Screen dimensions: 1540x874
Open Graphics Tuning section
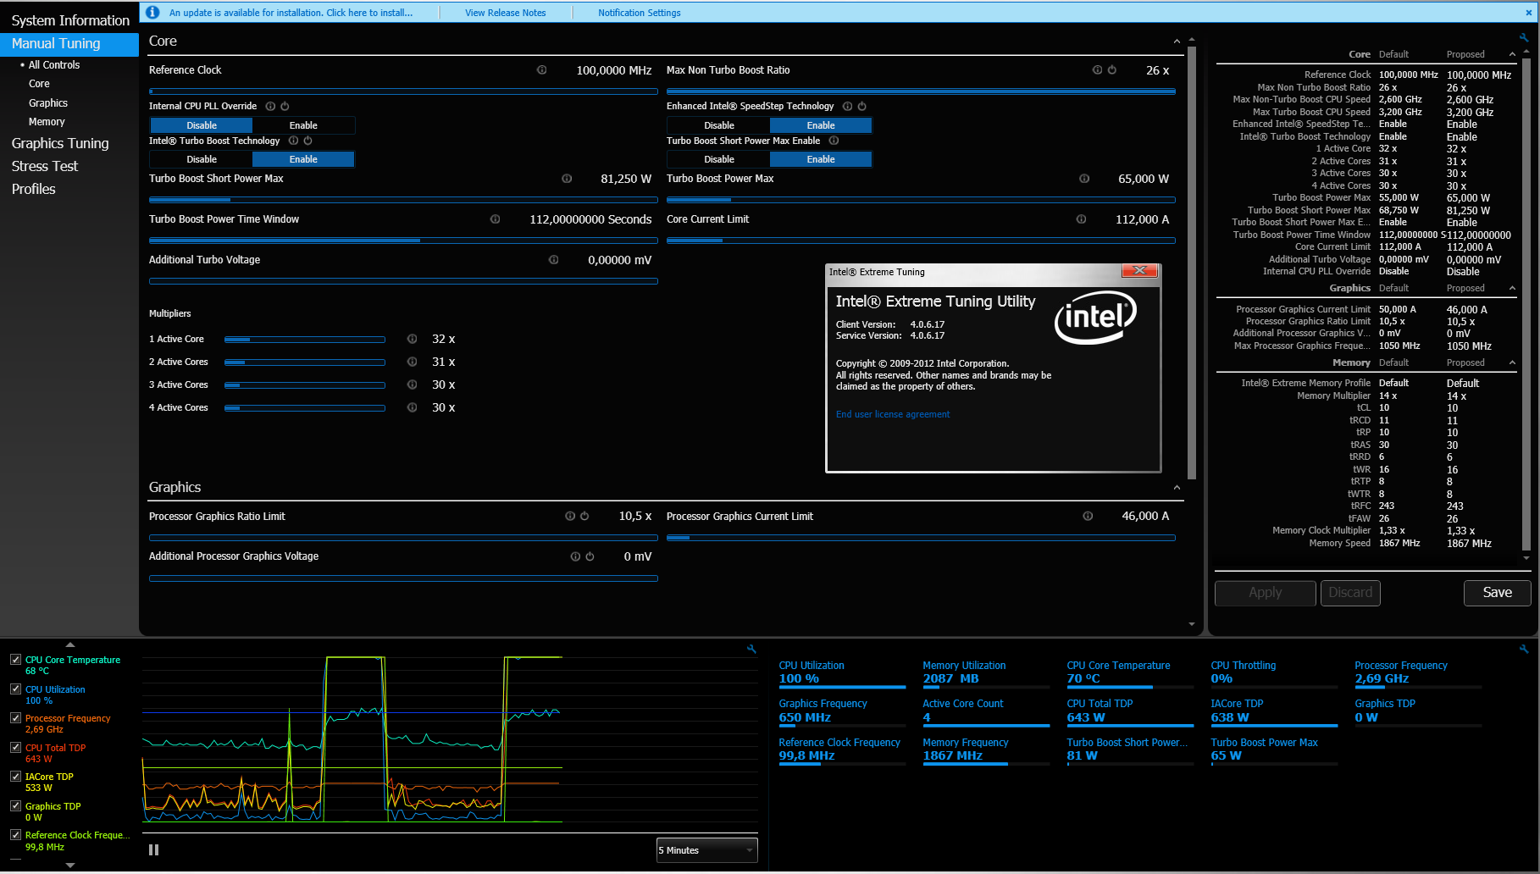point(60,143)
